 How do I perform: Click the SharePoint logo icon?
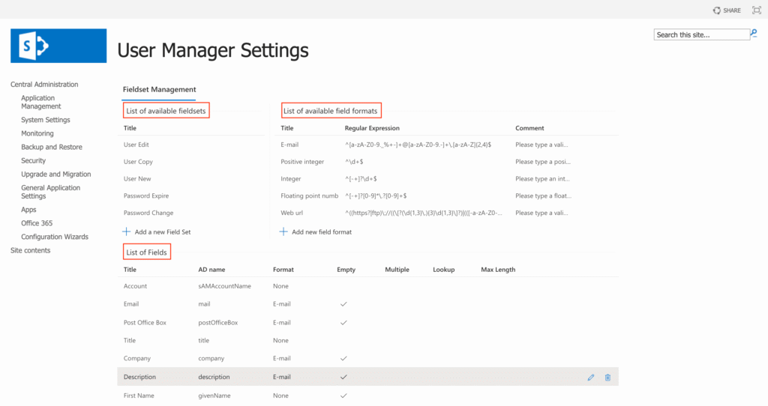click(58, 46)
